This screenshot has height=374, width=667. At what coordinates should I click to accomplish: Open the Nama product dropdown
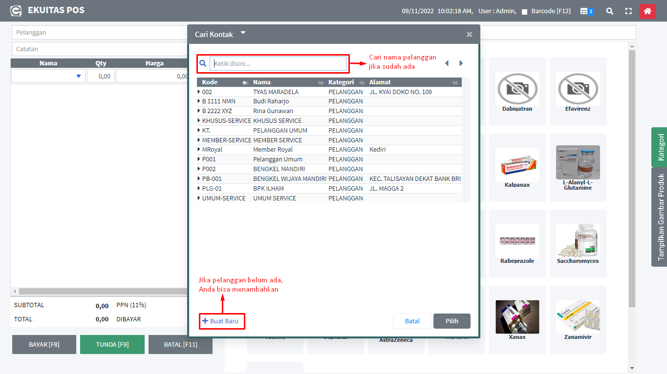[78, 76]
